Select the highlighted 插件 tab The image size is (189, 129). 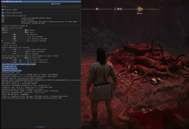(x=7, y=1)
